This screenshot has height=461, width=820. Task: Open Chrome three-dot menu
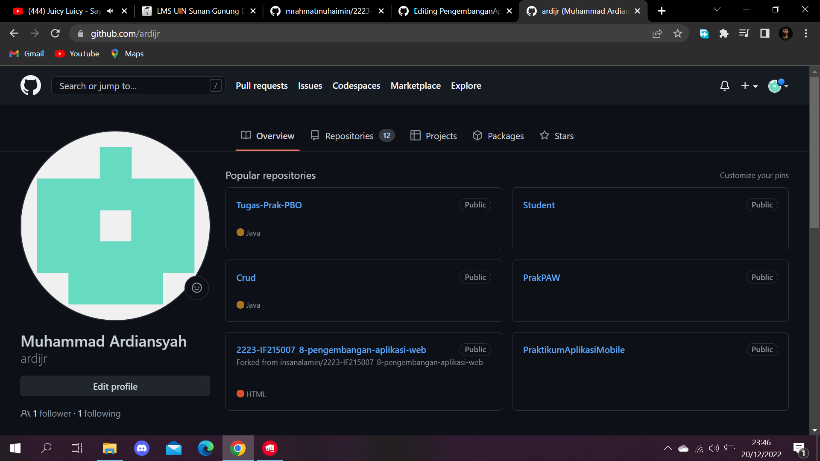(x=806, y=33)
